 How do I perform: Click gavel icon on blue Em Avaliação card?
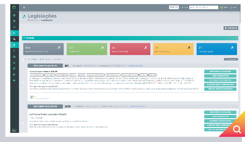[232, 47]
